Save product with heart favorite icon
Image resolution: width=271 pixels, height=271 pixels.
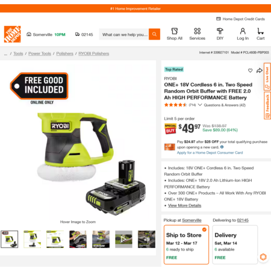250,70
